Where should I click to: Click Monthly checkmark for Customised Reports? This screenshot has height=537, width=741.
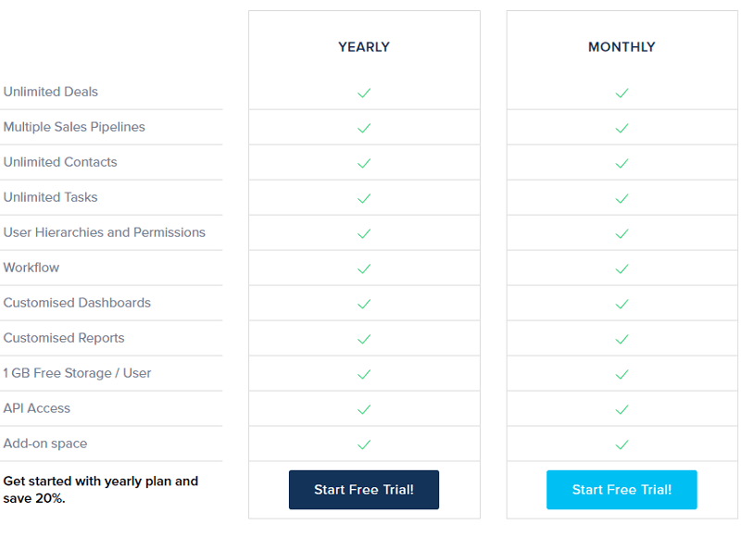pos(622,339)
